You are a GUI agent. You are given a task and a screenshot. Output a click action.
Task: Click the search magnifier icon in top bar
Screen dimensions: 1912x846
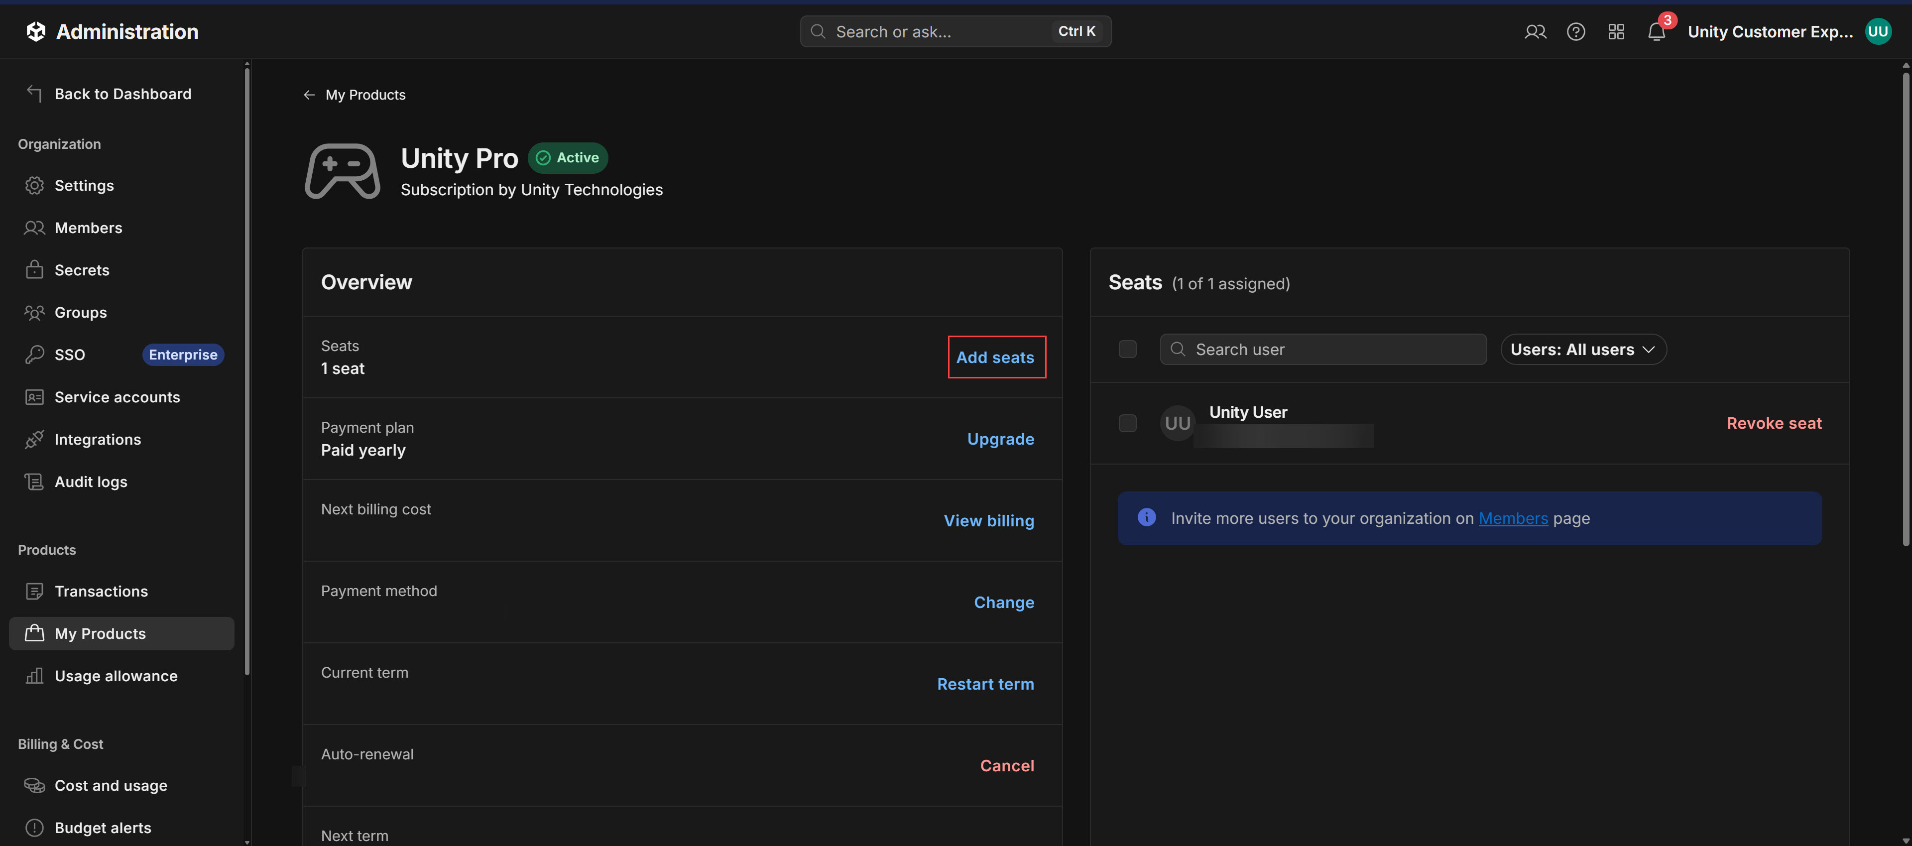click(x=818, y=31)
